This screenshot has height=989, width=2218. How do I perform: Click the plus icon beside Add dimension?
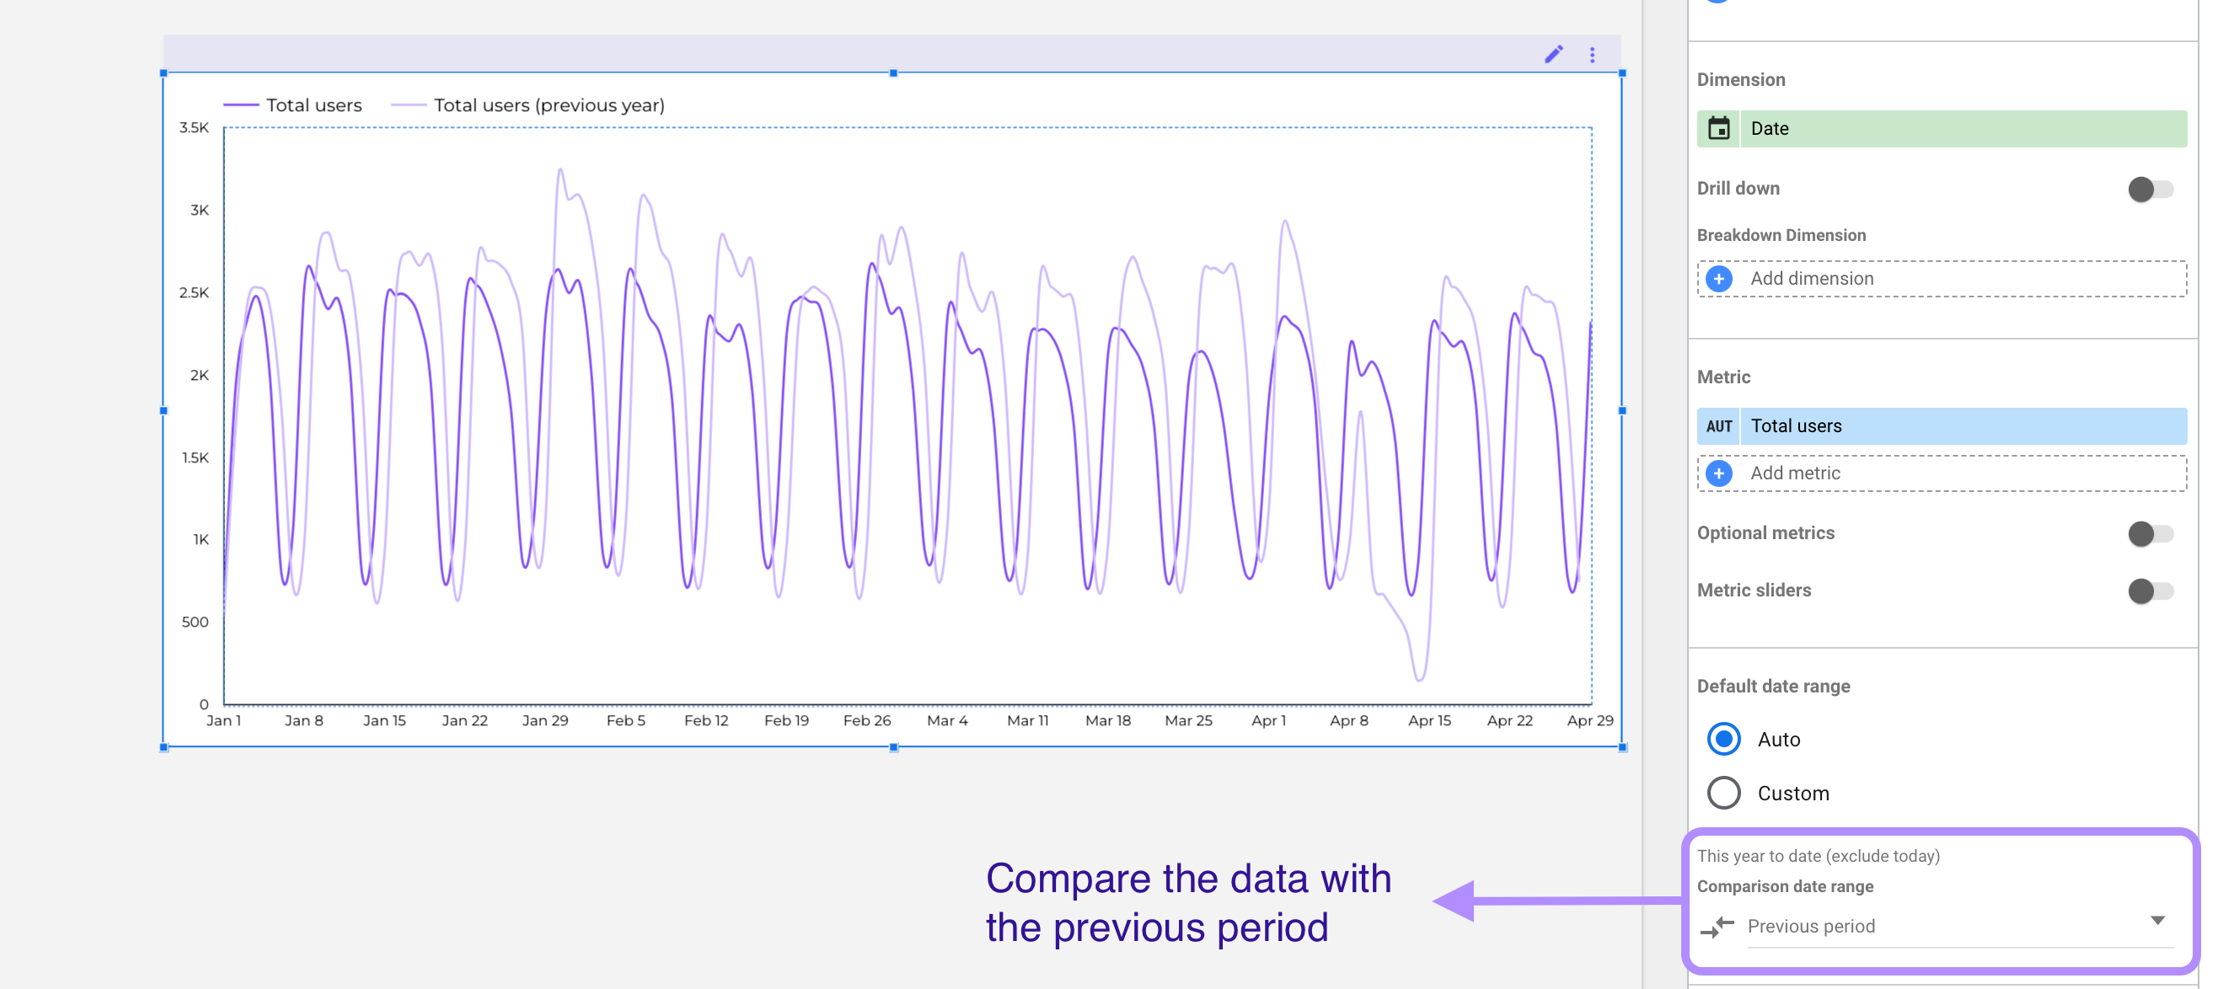tap(1718, 279)
